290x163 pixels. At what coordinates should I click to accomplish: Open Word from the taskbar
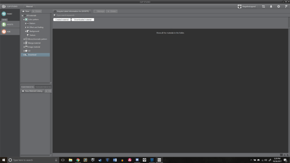coord(115,160)
